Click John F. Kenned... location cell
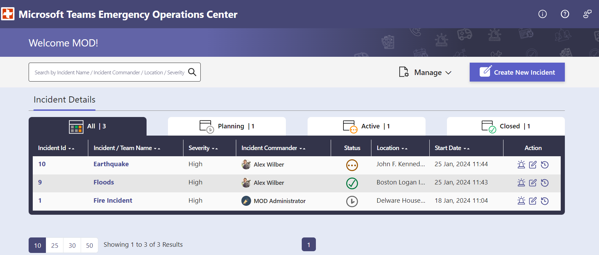599x255 pixels. pyautogui.click(x=401, y=164)
